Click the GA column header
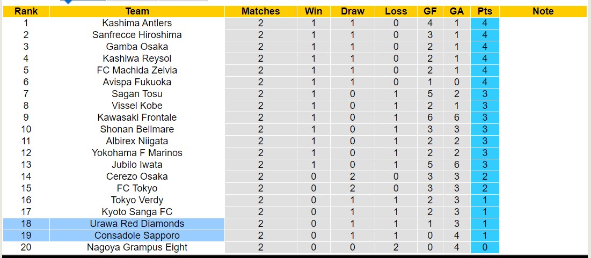 tap(457, 11)
